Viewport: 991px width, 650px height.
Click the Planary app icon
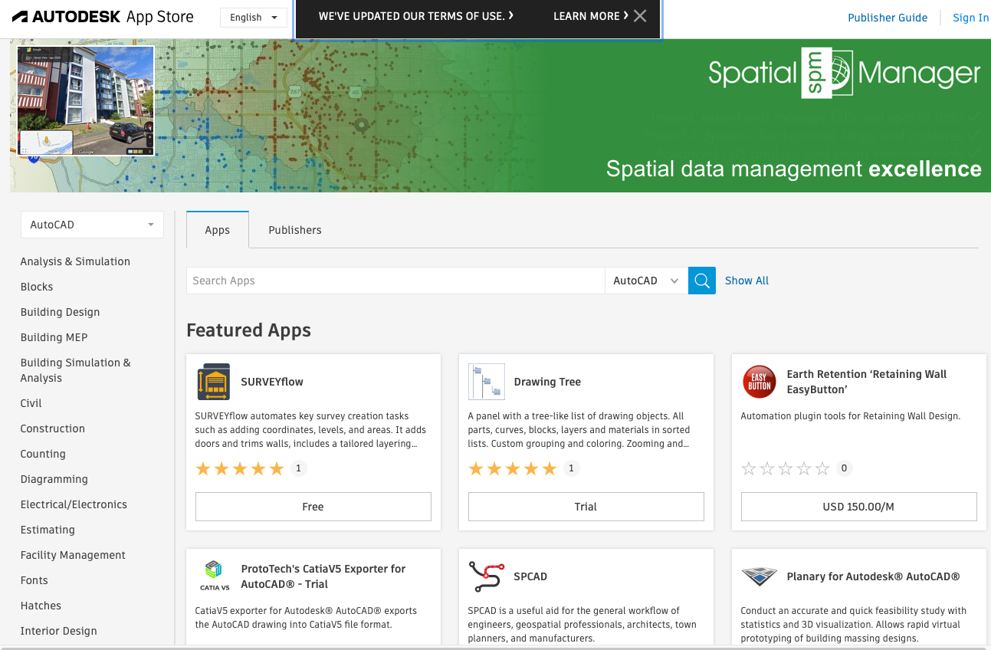point(760,576)
